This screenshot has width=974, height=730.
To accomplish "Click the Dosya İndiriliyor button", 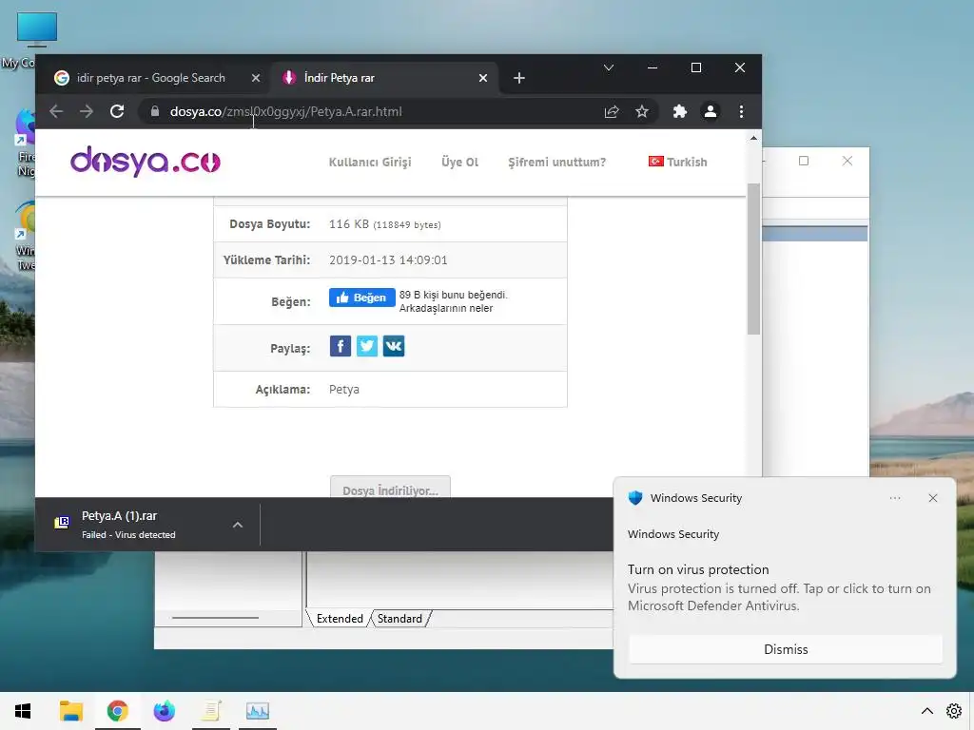I will (390, 489).
